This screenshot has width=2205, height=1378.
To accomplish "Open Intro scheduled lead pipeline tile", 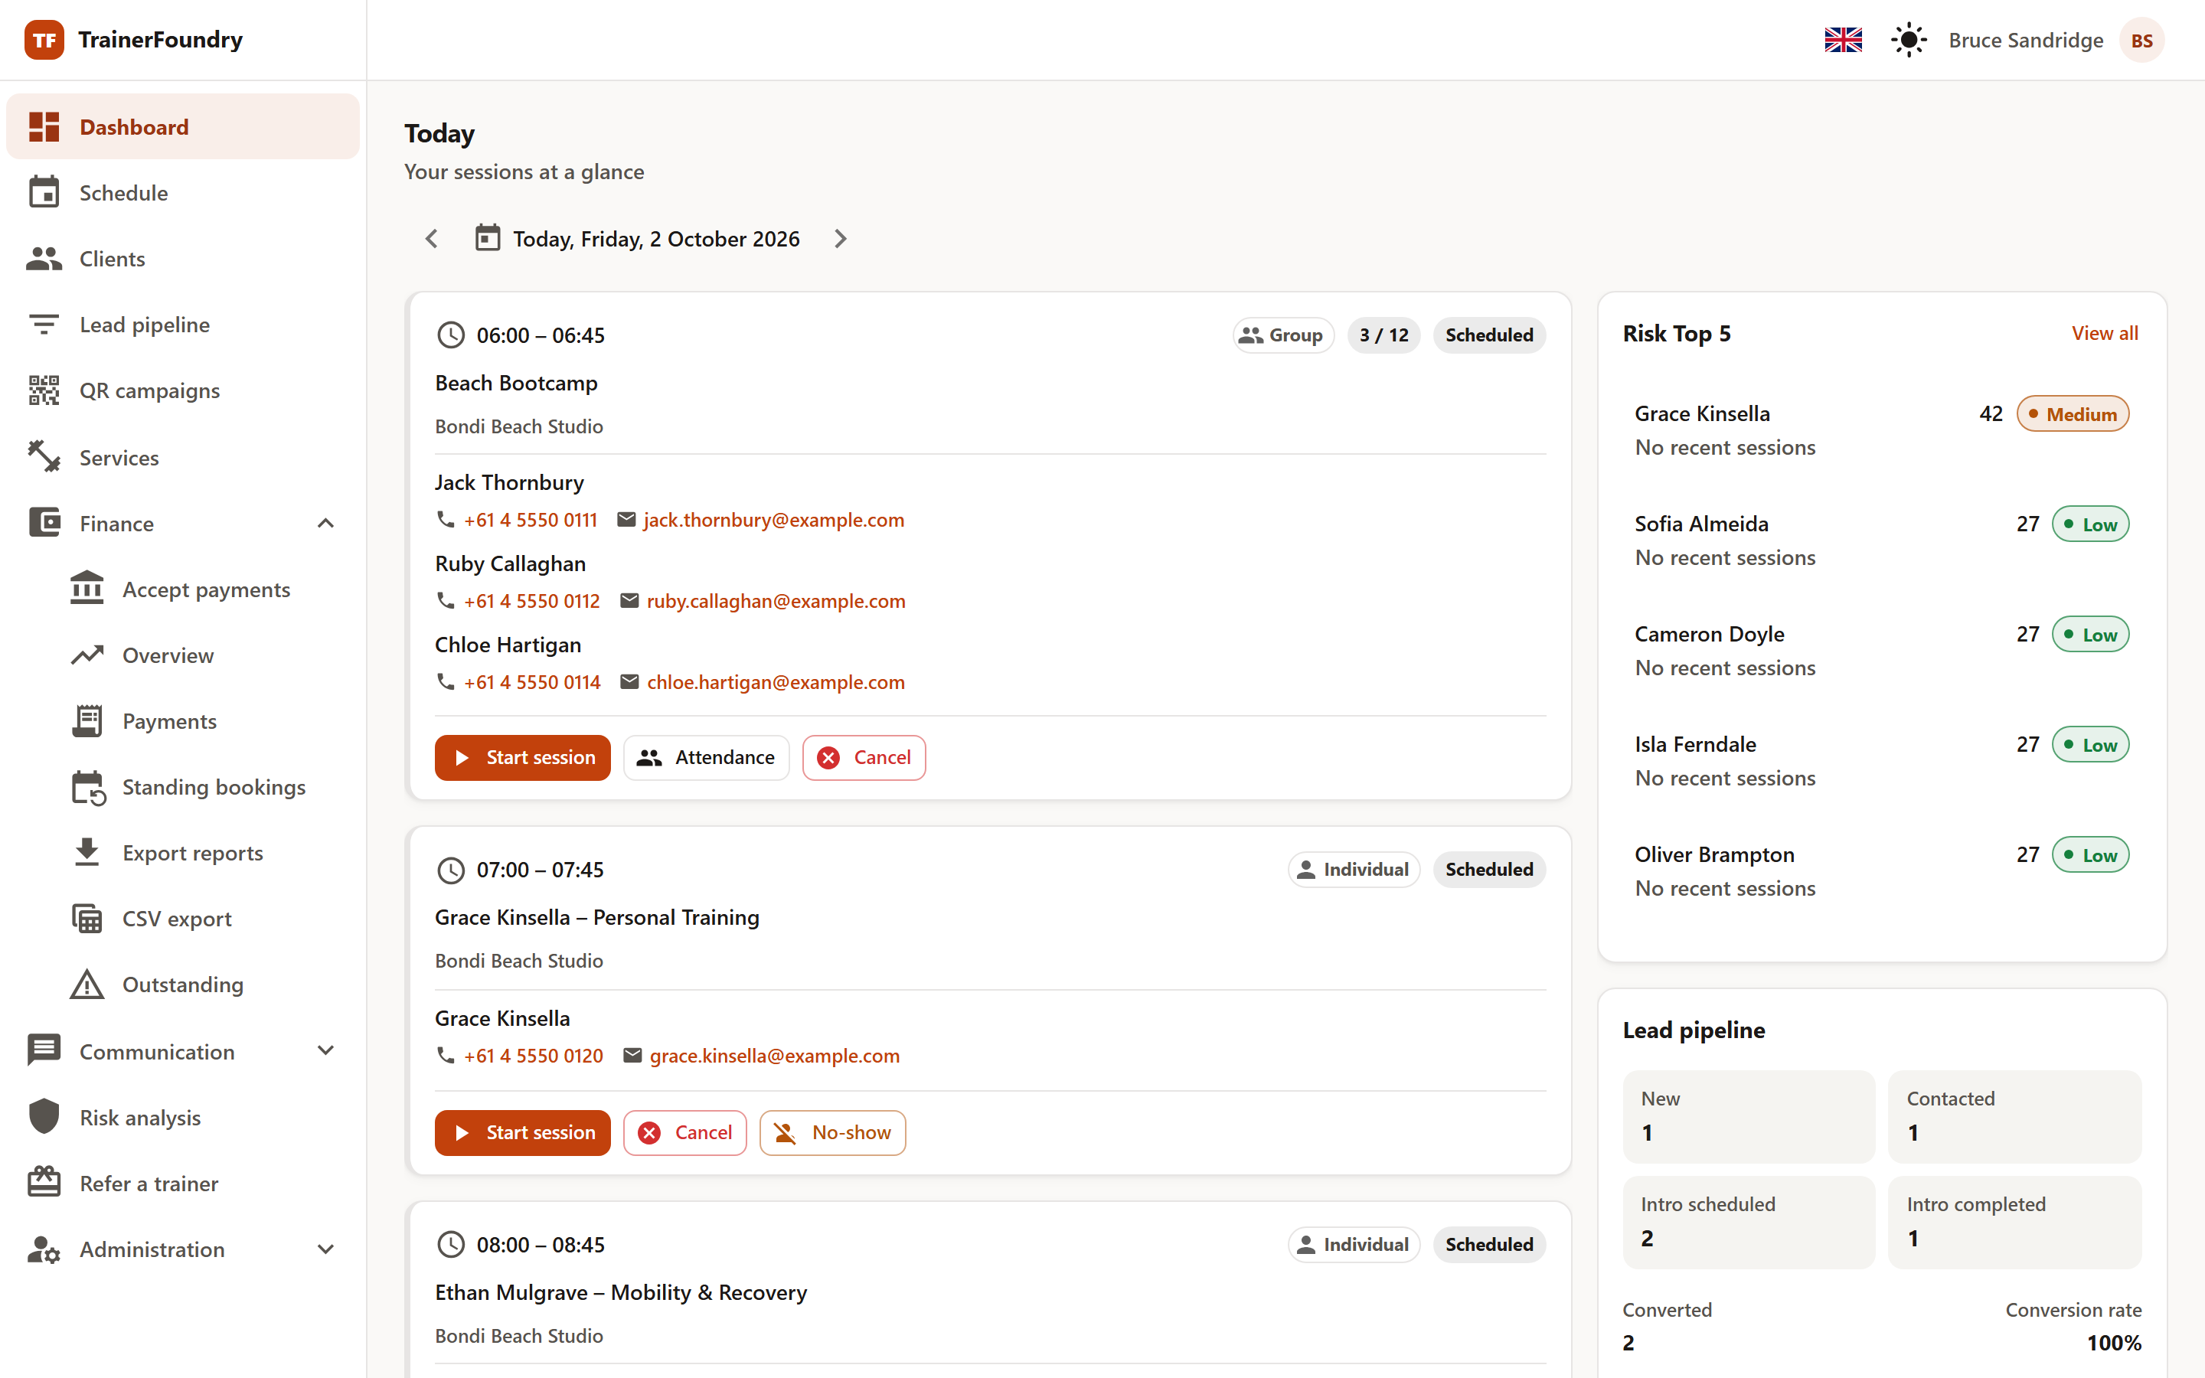I will (1749, 1221).
